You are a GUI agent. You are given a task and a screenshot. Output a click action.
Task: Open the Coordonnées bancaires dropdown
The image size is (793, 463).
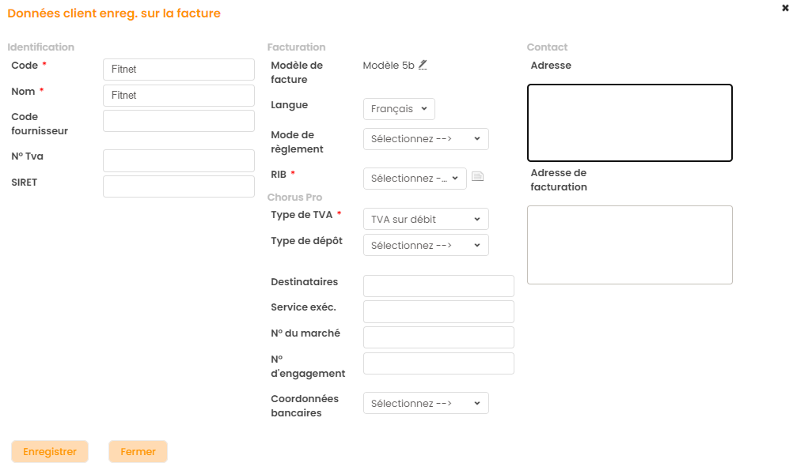coord(426,404)
